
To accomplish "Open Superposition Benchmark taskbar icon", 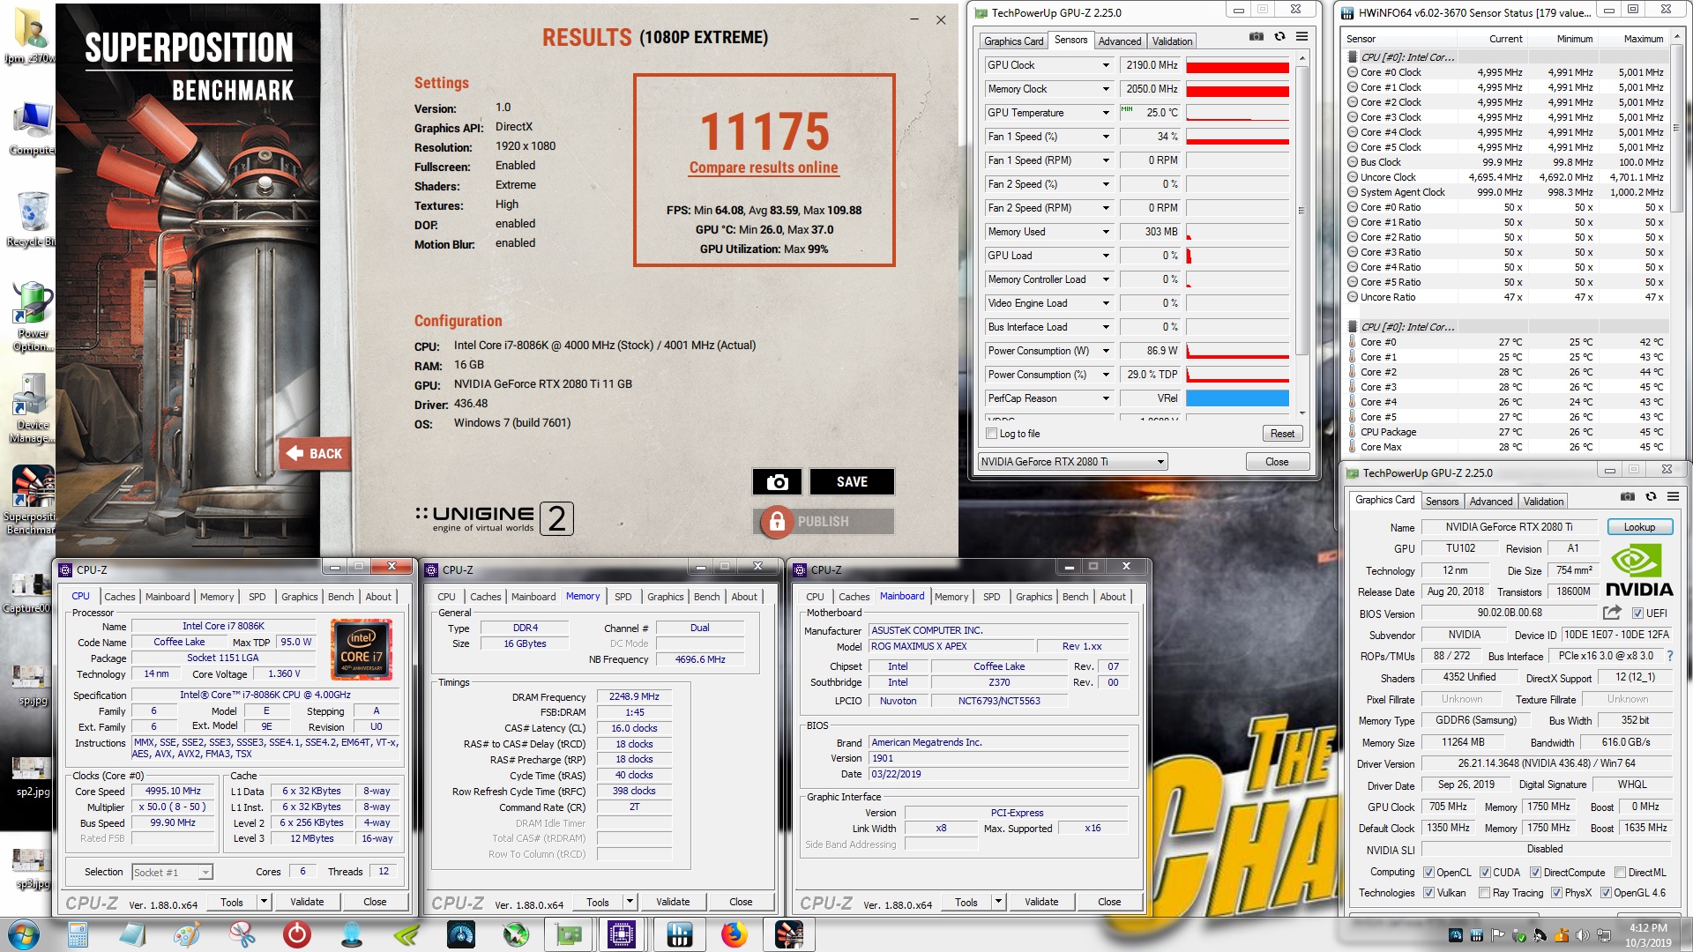I will (788, 934).
